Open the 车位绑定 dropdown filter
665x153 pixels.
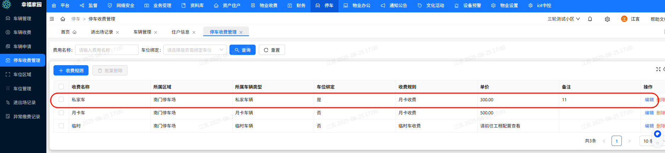click(x=195, y=50)
